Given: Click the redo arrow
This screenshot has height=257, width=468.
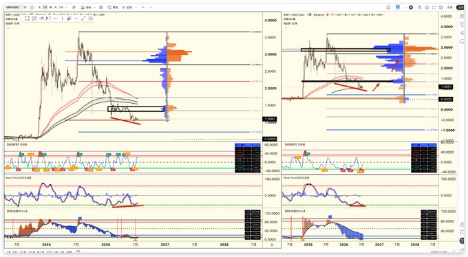Looking at the screenshot, I should [151, 8].
